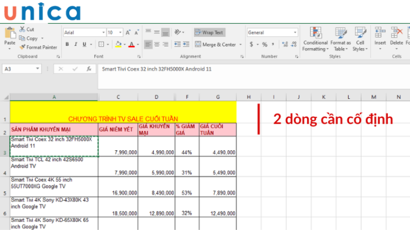Select cell Smart Tivi TCL 42 inch
The width and height of the screenshot is (410, 230).
(54, 167)
